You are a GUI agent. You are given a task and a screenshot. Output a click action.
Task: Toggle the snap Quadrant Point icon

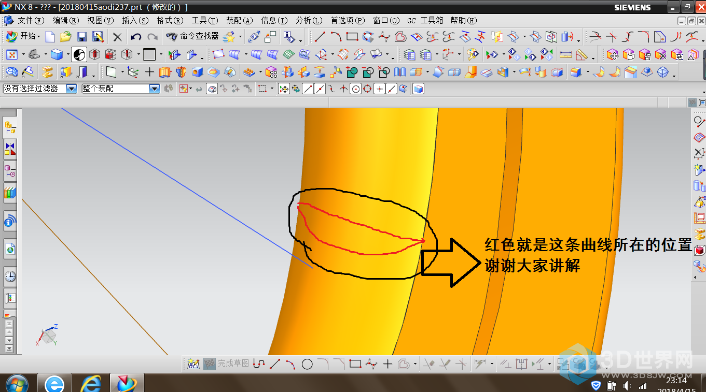368,89
